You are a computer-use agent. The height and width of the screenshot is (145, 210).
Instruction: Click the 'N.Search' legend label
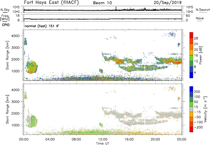[x=203, y=10]
